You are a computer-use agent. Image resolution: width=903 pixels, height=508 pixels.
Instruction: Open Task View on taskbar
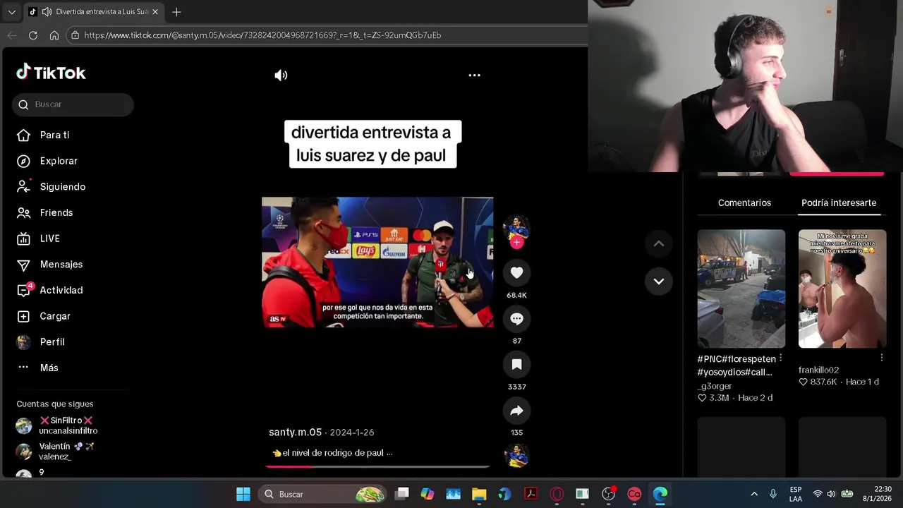[x=401, y=494]
